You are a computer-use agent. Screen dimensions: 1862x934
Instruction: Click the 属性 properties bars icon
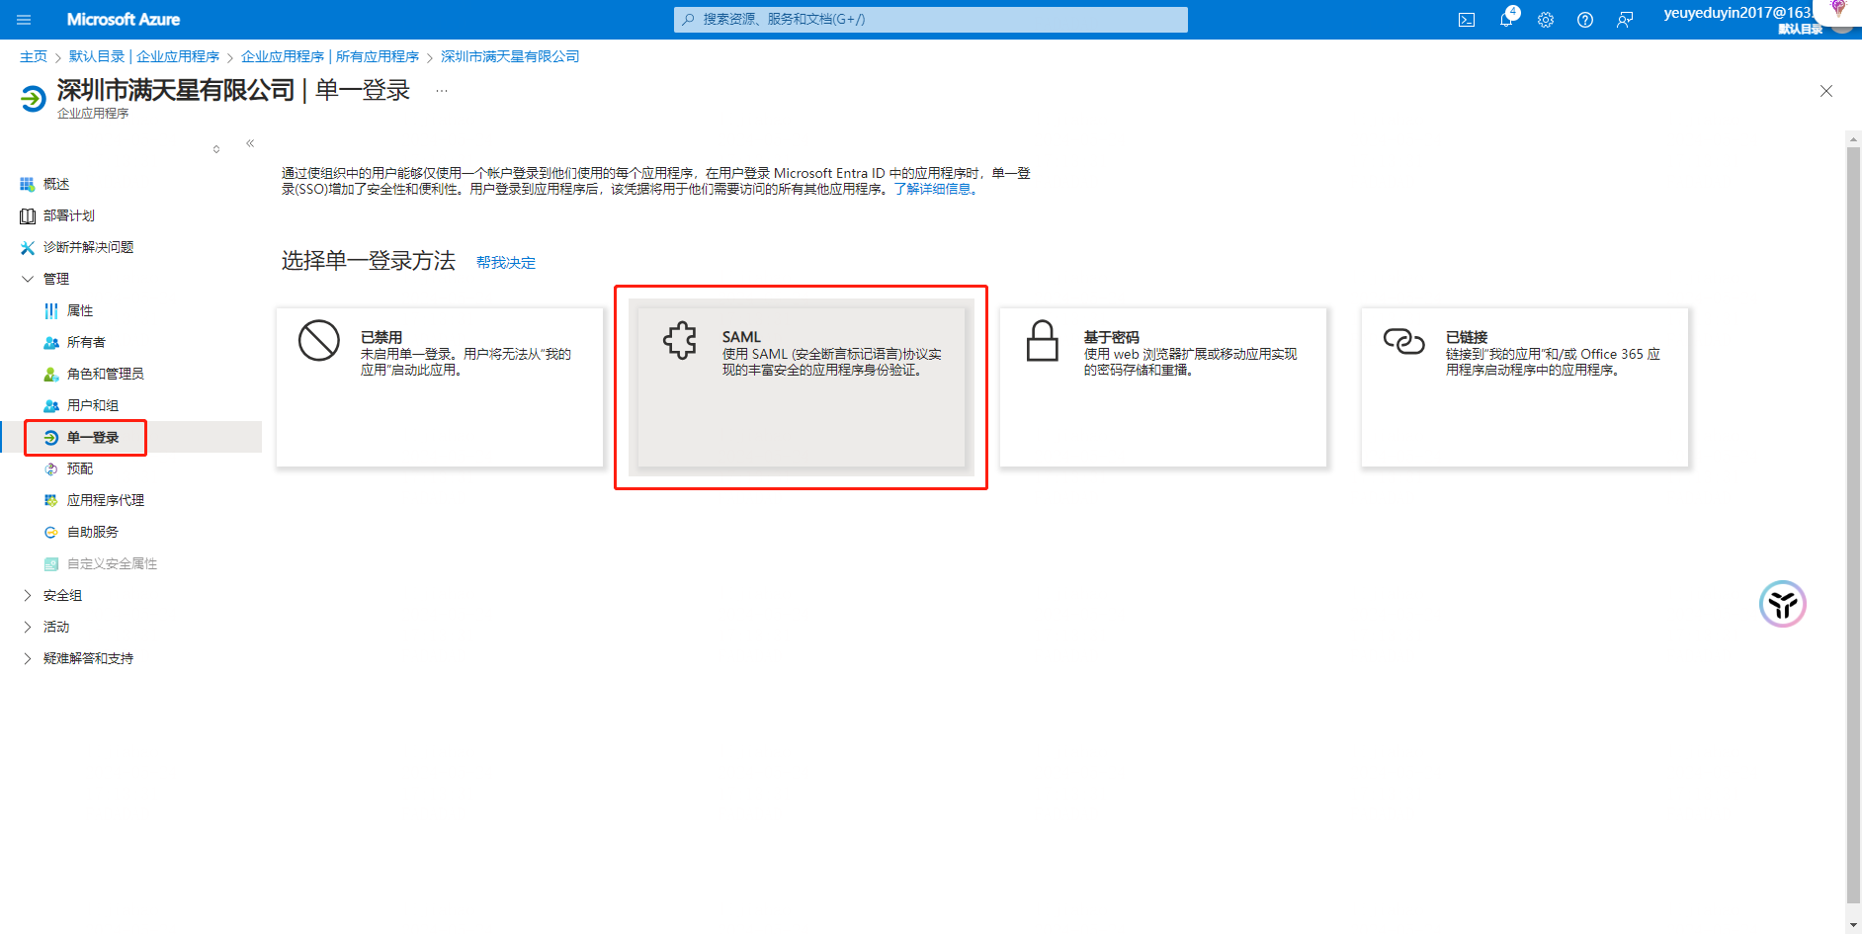tap(51, 310)
